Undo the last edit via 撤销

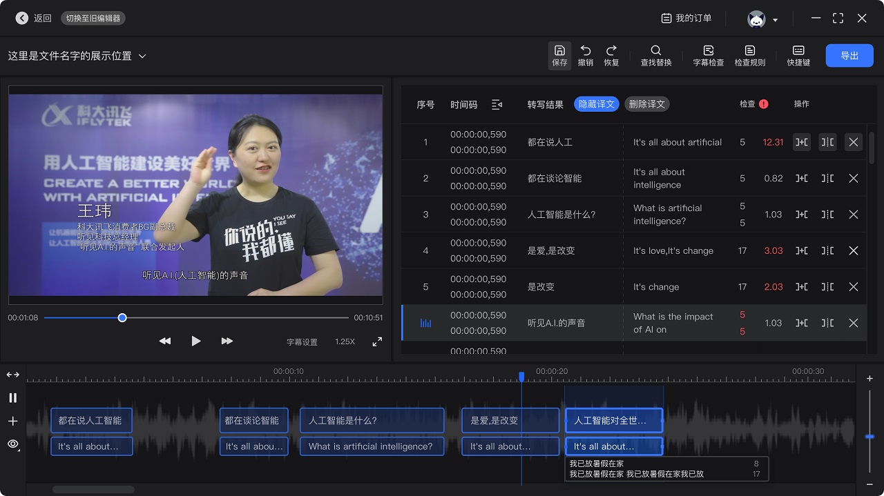pos(585,55)
